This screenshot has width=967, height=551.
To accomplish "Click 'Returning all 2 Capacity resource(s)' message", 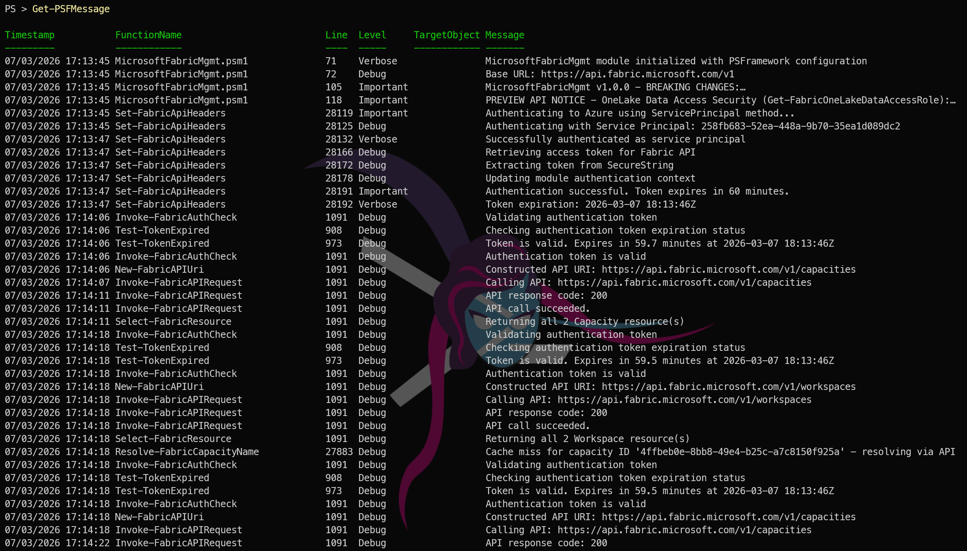I will point(585,321).
